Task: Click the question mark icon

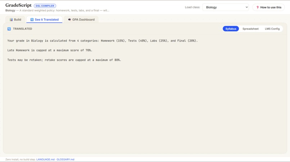Action: tap(258, 8)
